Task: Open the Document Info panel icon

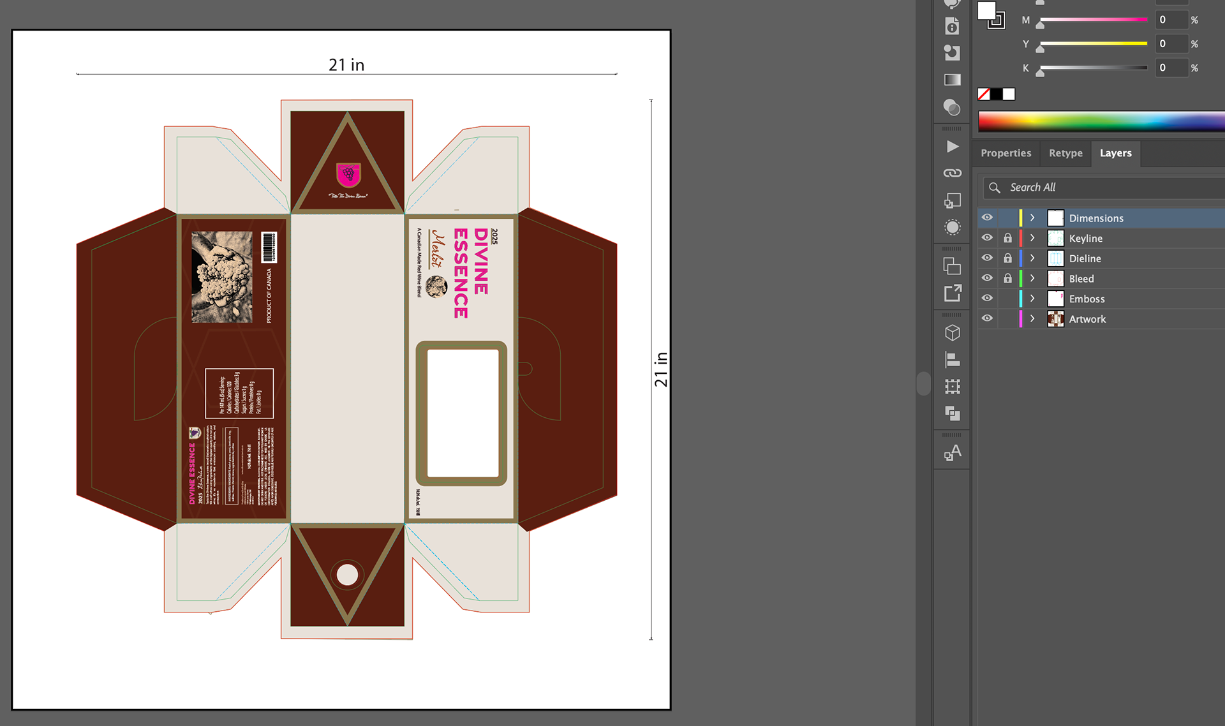Action: (x=952, y=26)
